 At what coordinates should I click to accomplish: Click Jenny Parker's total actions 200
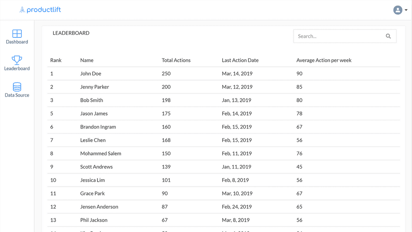pyautogui.click(x=166, y=87)
